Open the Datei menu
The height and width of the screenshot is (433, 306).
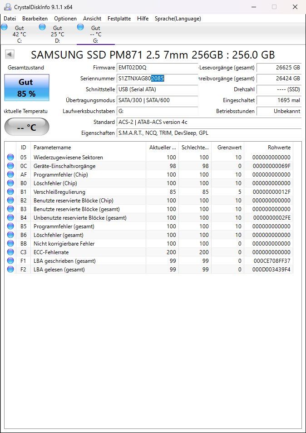click(10, 19)
